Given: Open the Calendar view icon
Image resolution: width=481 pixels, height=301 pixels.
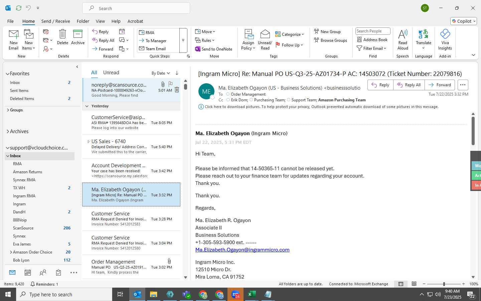Looking at the screenshot, I should coord(28,273).
